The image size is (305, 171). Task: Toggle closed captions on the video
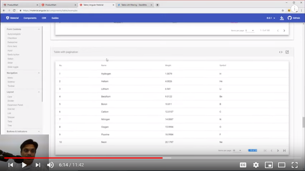[x=243, y=165]
